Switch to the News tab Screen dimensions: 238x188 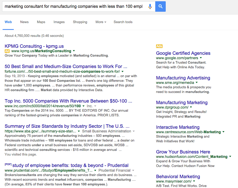point(24,22)
